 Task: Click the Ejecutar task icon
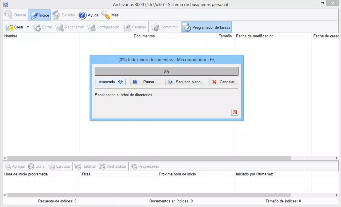52,166
